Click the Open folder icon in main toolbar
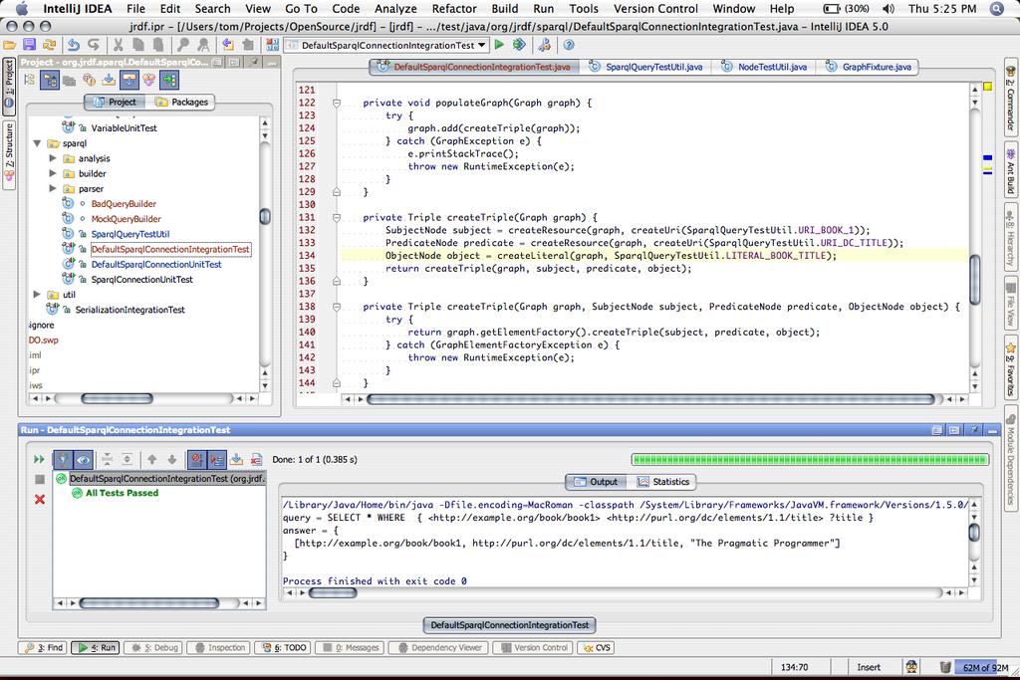The image size is (1020, 680). [x=9, y=45]
